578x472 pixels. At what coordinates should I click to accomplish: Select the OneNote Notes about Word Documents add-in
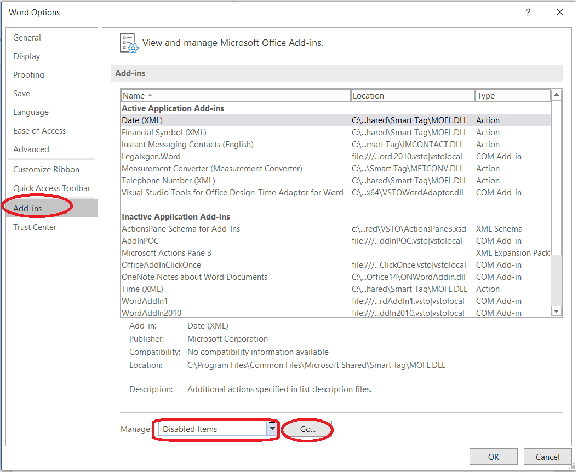(194, 277)
